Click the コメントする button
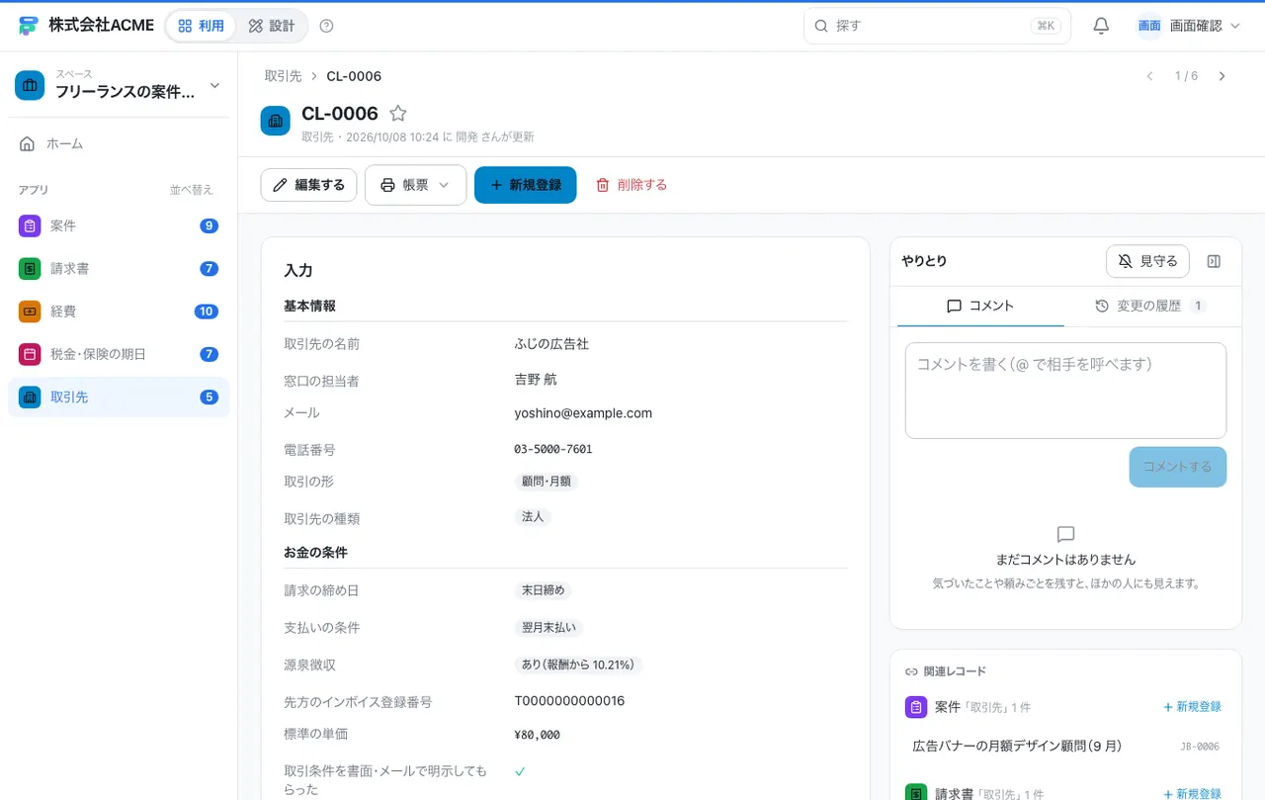The height and width of the screenshot is (800, 1265). click(x=1177, y=467)
